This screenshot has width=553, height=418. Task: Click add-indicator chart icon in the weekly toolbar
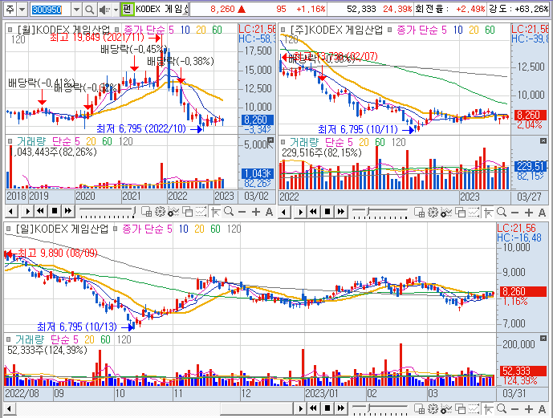(x=446, y=213)
